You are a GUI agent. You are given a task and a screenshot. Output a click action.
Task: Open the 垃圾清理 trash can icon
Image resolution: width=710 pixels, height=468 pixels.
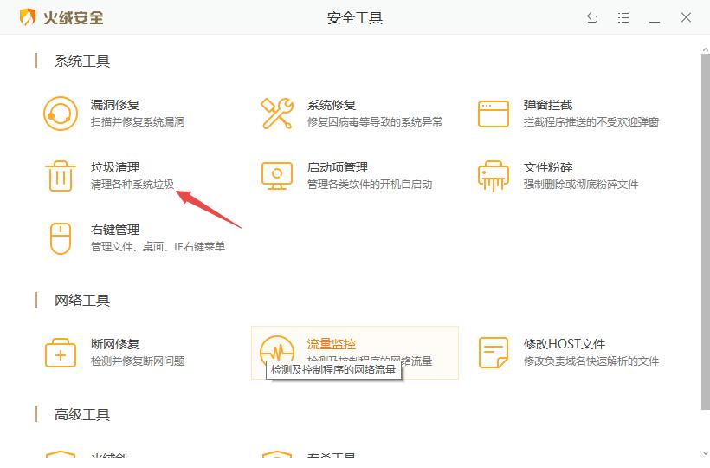pos(61,176)
